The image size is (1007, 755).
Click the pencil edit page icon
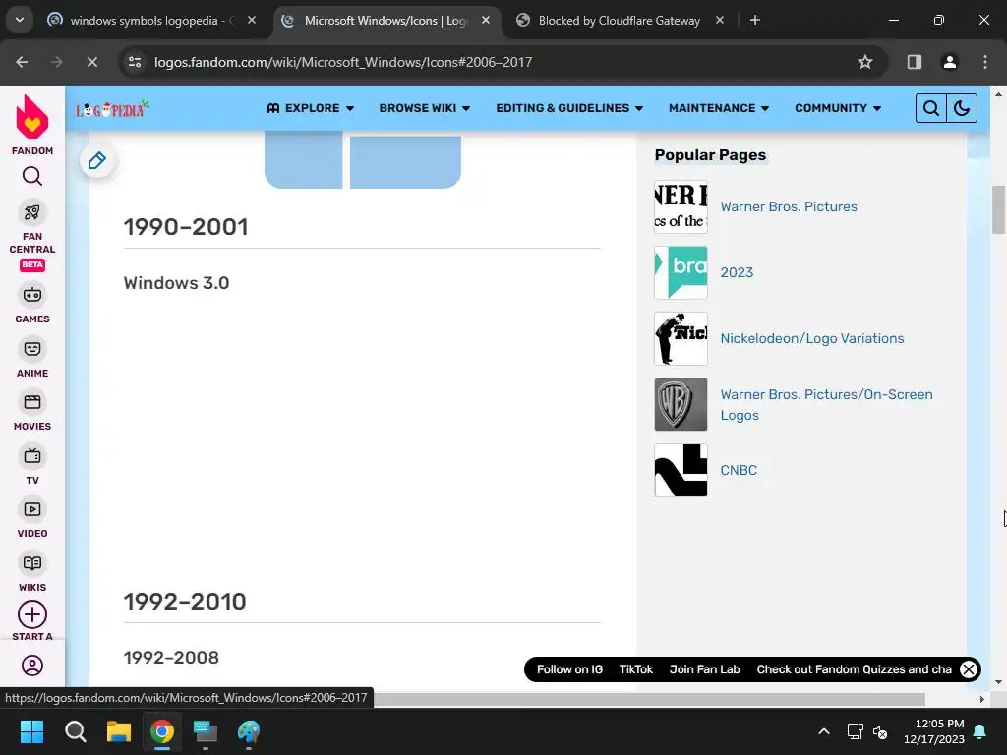pos(97,160)
